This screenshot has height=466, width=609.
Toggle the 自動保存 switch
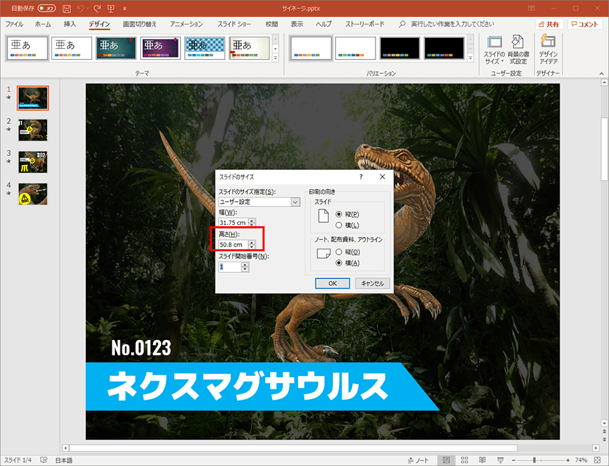[x=47, y=8]
